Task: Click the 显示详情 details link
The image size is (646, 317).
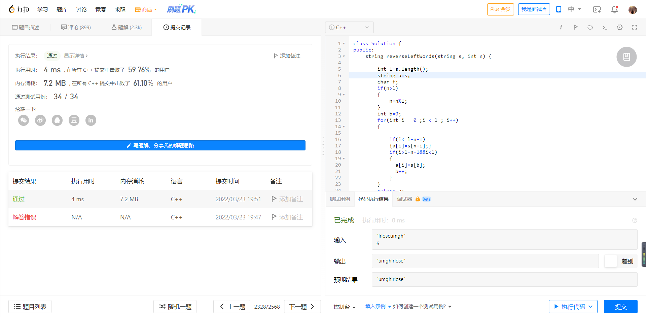Action: coord(76,56)
